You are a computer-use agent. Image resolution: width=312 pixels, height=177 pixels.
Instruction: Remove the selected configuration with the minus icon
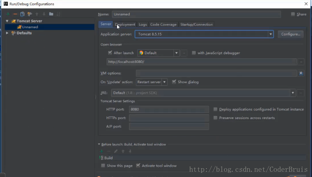pyautogui.click(x=15, y=14)
